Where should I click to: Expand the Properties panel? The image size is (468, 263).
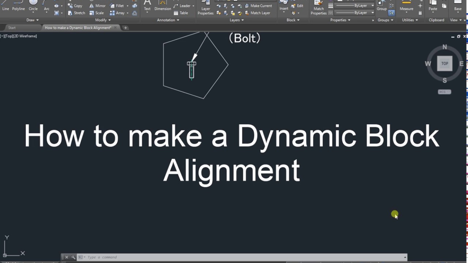click(x=340, y=20)
